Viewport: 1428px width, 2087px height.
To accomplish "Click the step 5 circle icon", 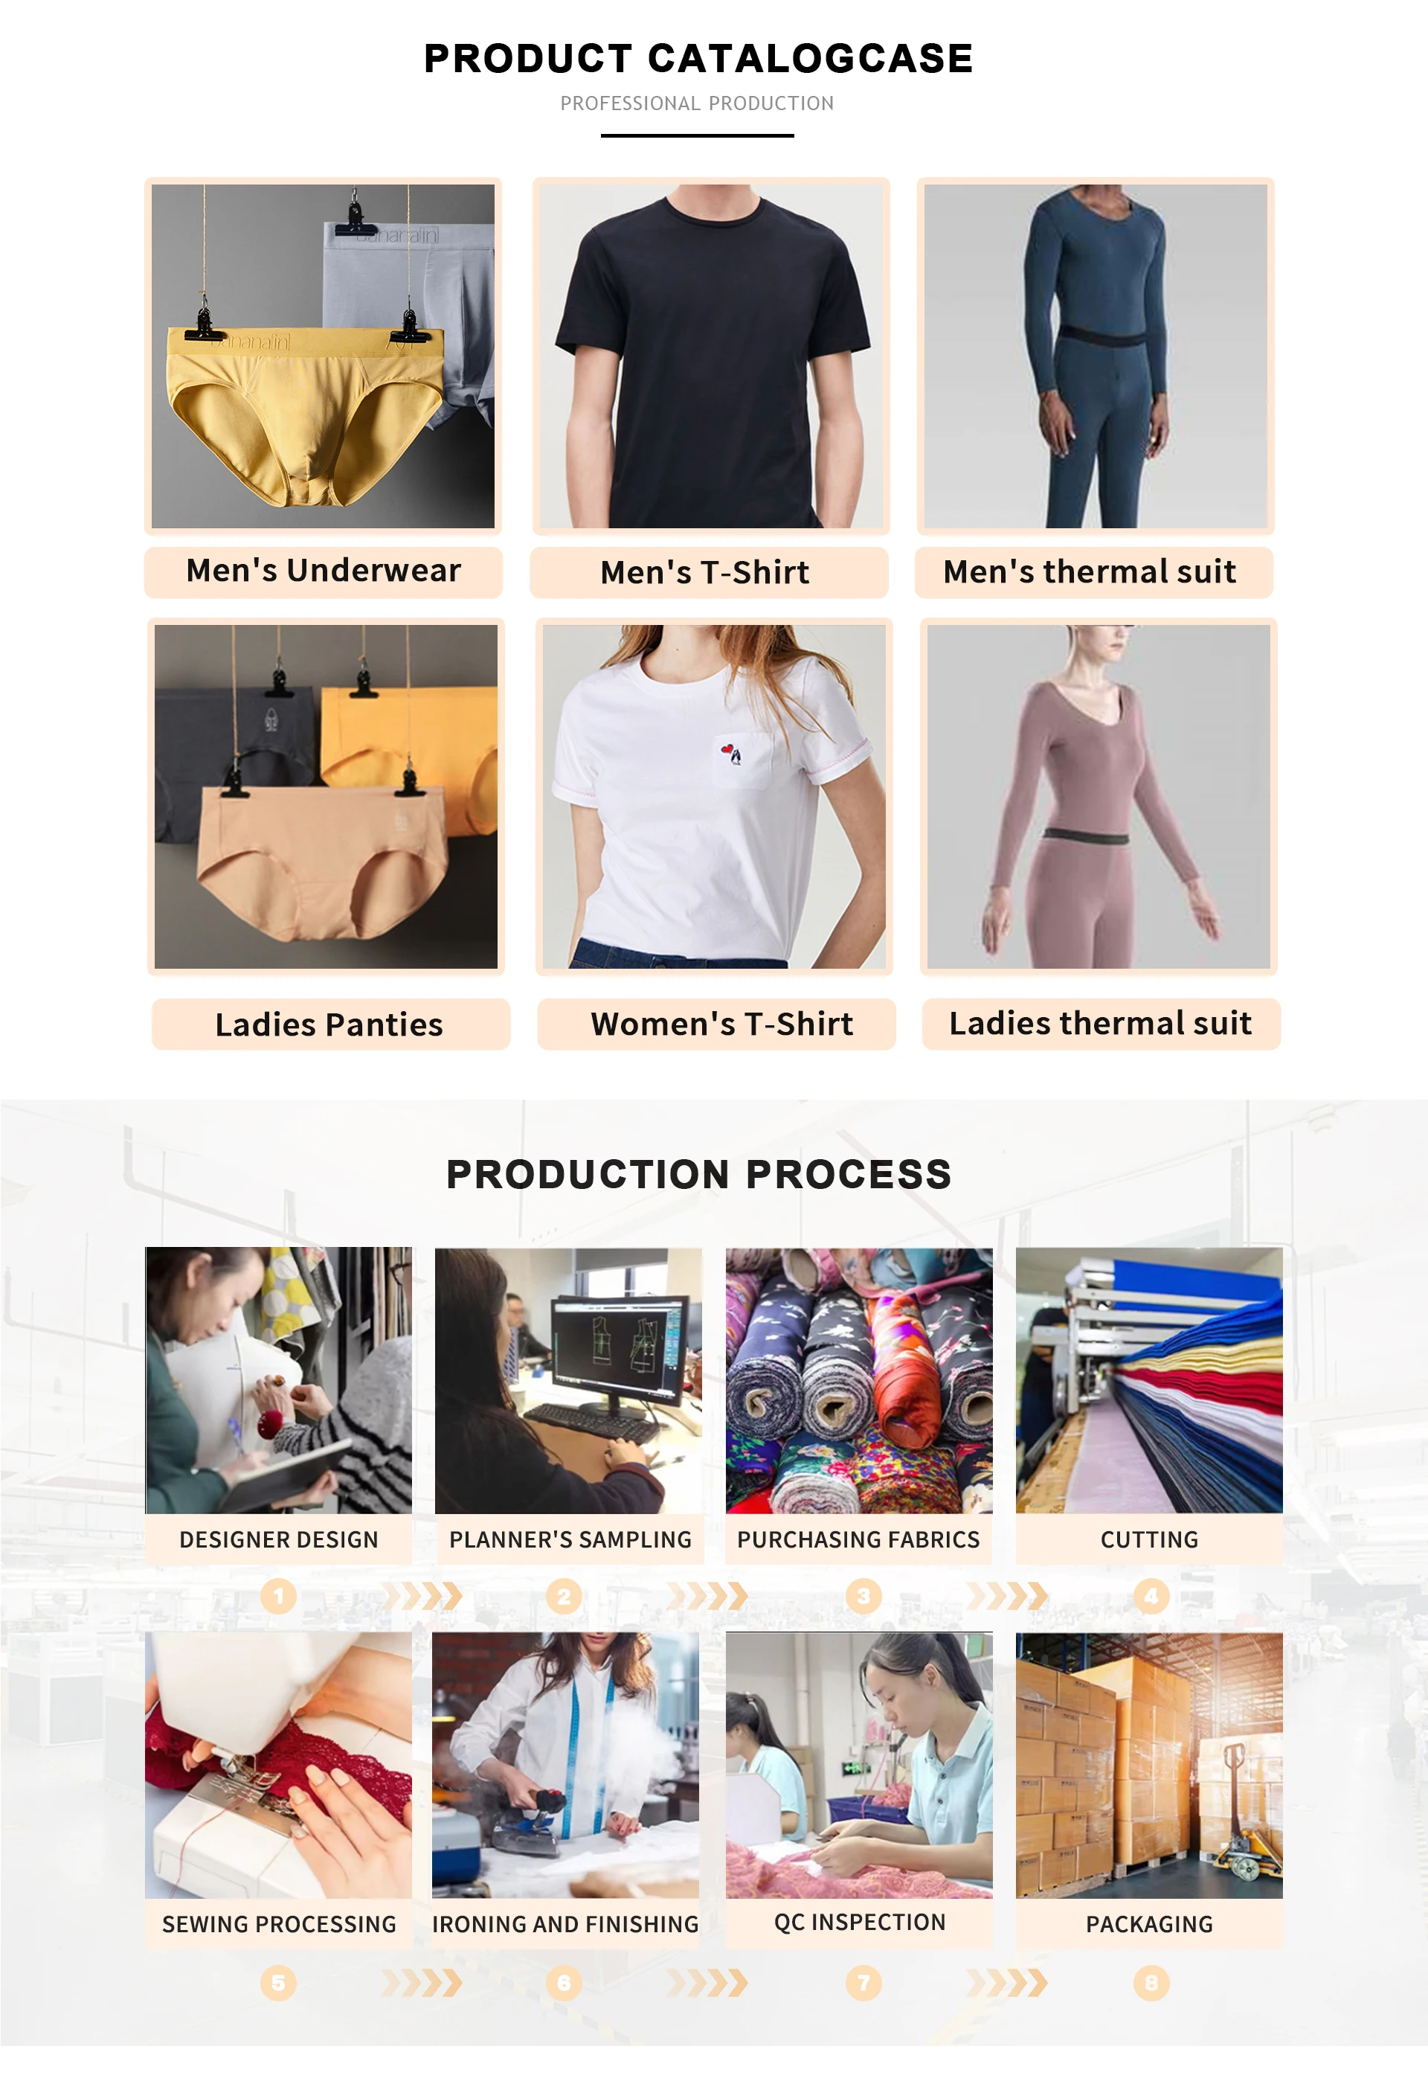I will (278, 1982).
